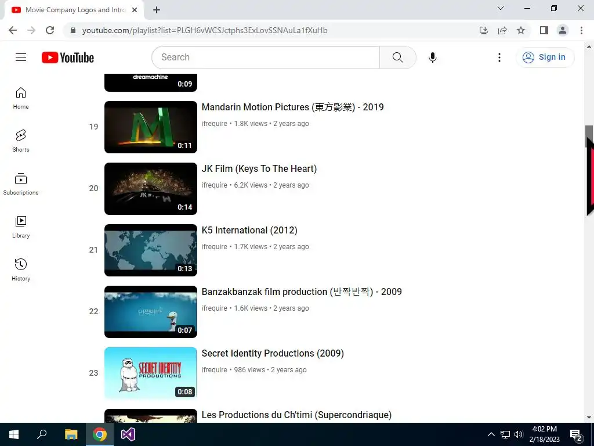This screenshot has width=594, height=446.
Task: Reload the current page
Action: pos(50,30)
